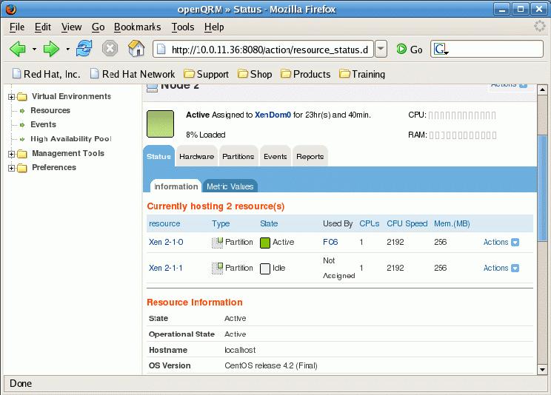Click the green Go button icon

click(401, 49)
